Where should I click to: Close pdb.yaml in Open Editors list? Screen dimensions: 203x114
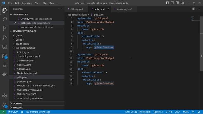click(15, 23)
